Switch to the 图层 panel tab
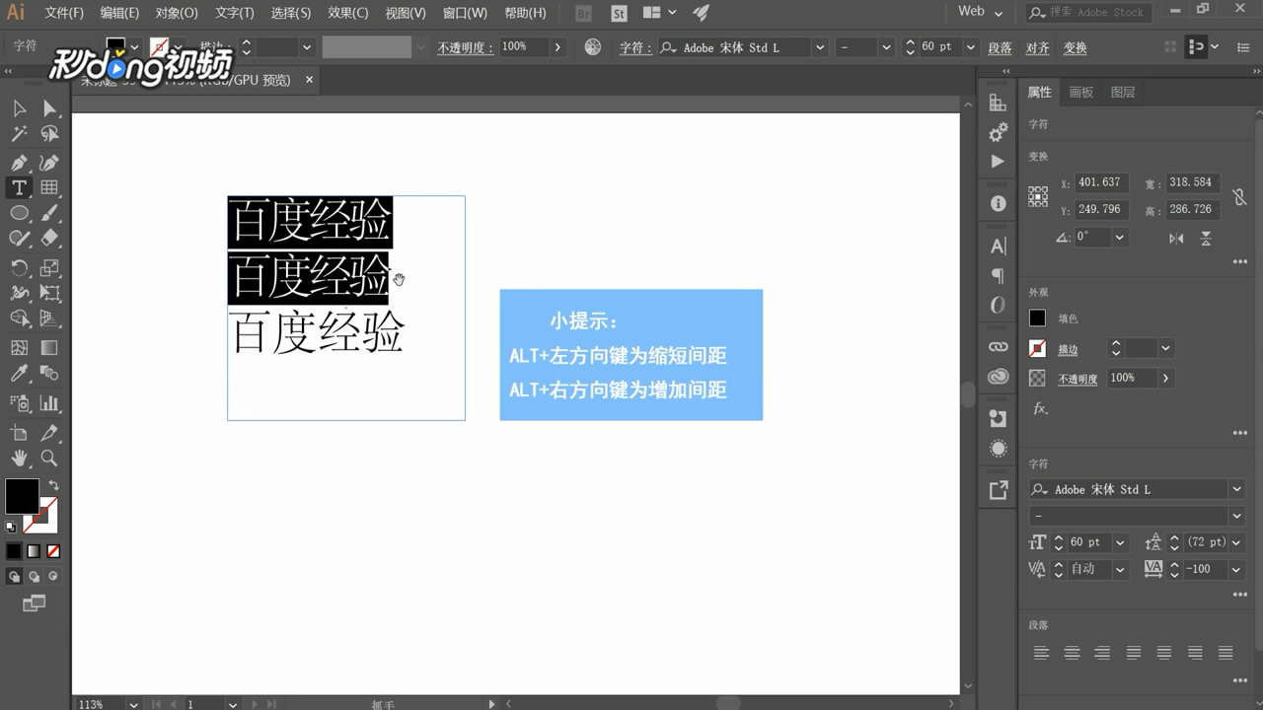 click(1122, 91)
